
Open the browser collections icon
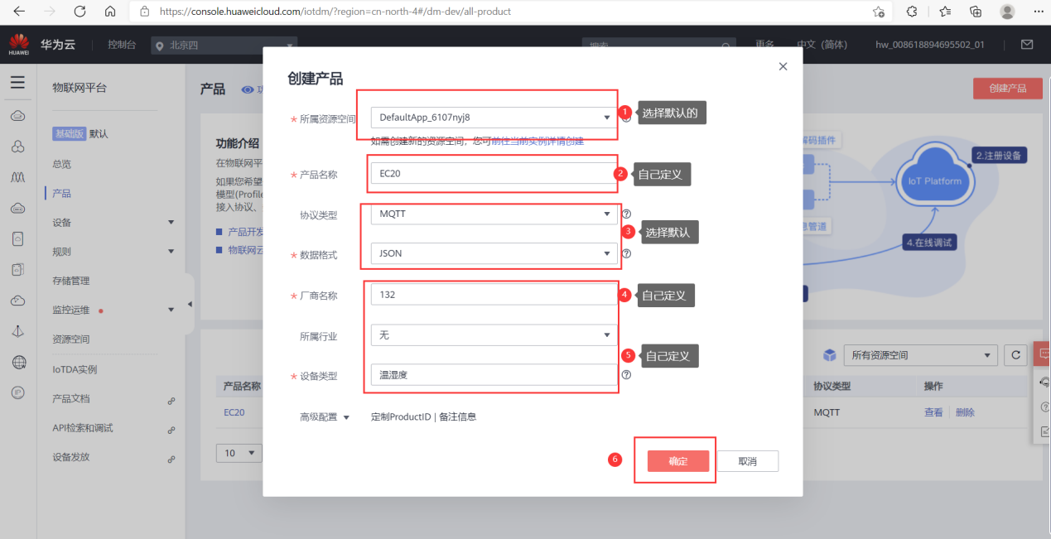976,12
